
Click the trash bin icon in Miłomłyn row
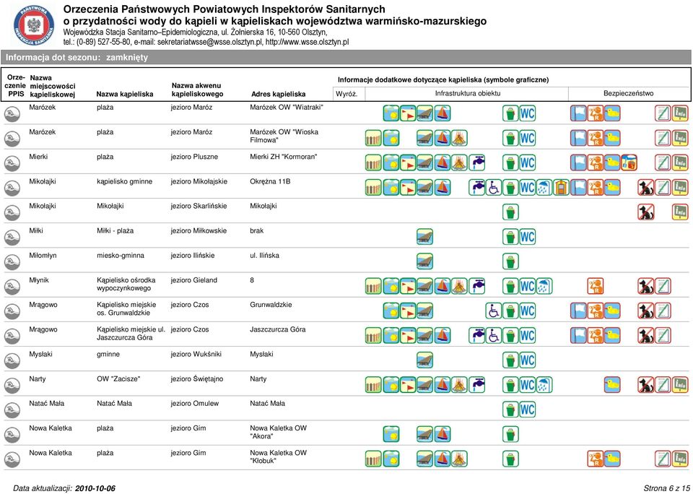click(510, 261)
